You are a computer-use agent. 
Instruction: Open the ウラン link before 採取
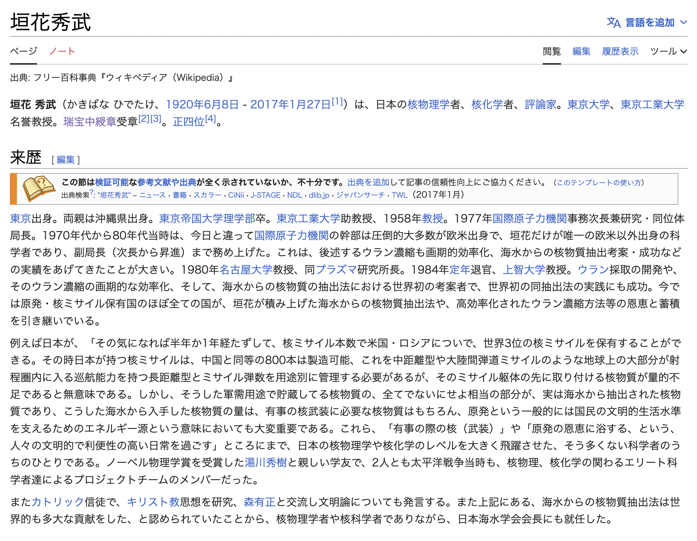[594, 270]
